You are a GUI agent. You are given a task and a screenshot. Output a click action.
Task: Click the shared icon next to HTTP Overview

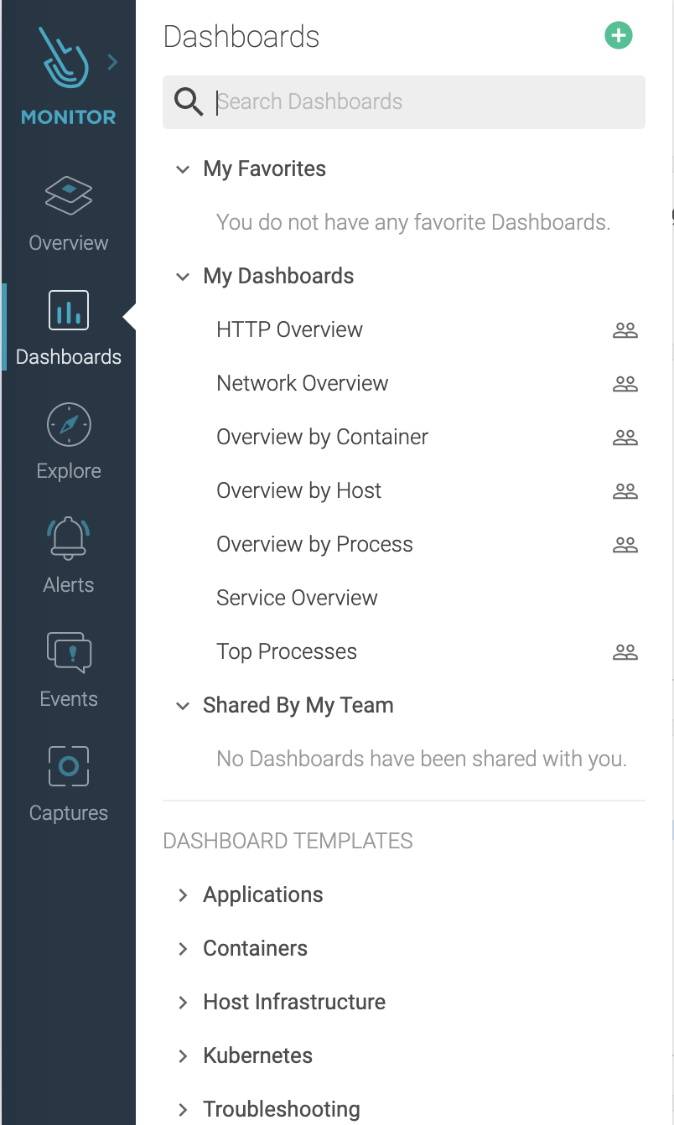625,330
